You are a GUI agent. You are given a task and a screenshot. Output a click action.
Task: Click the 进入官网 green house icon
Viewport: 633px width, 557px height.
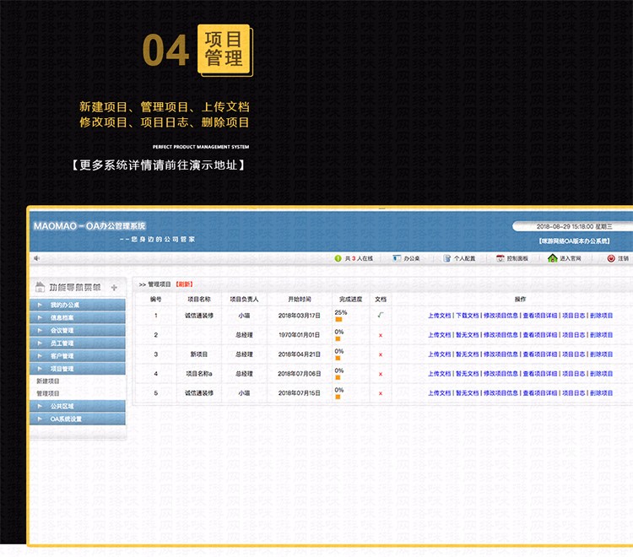point(552,258)
